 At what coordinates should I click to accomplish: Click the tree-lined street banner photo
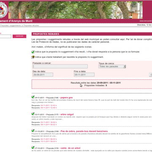click(76, 10)
